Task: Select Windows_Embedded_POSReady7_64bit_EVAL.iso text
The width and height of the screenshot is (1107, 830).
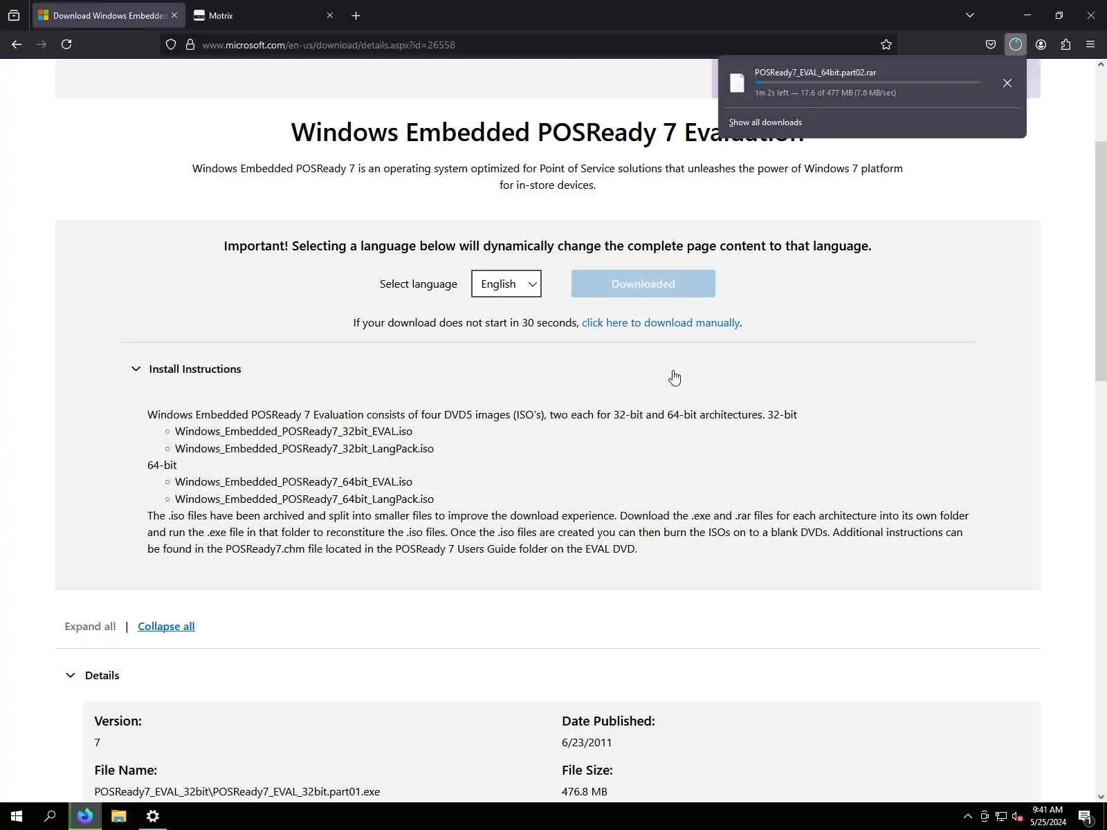Action: (293, 481)
